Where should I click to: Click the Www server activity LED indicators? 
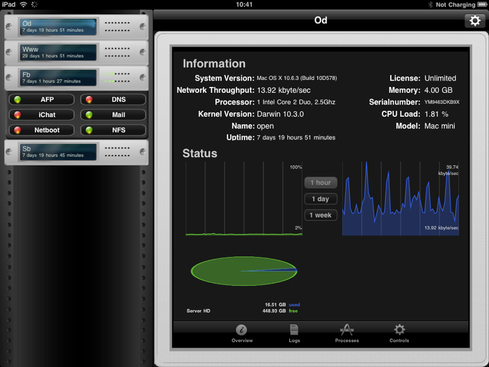[x=117, y=53]
